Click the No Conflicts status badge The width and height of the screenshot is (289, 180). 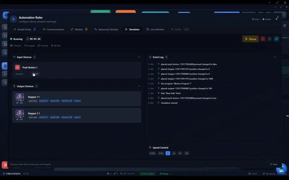[x=147, y=174]
